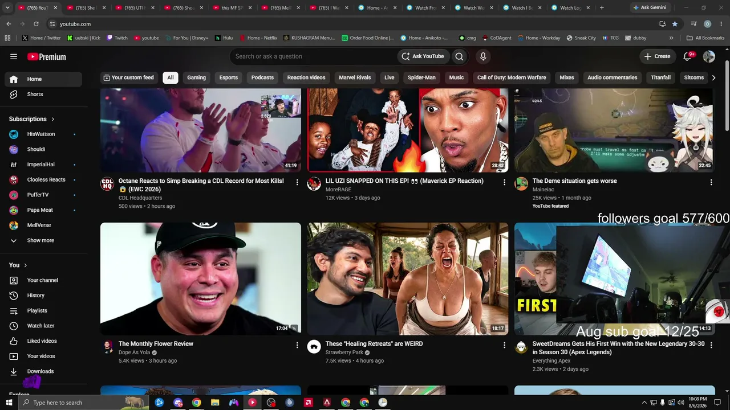The image size is (730, 410).
Task: Open Strawberry Park channel avatar
Action: pos(314,346)
